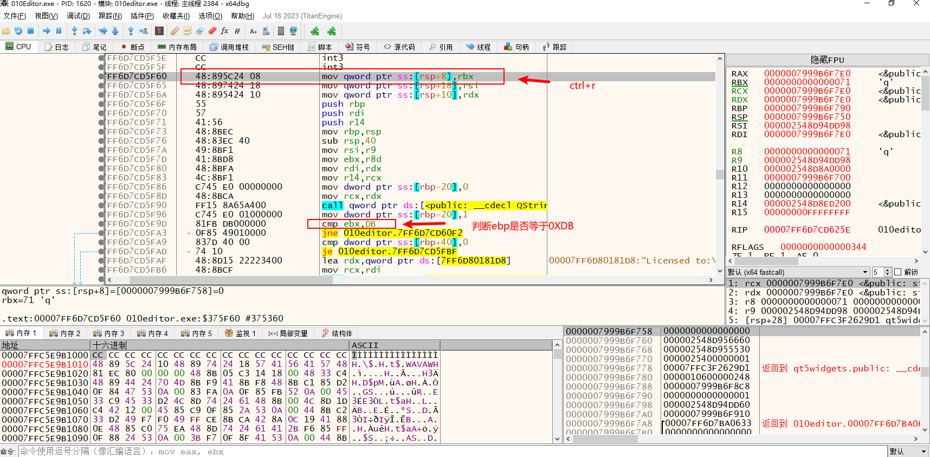The height and width of the screenshot is (457, 930).
Task: Execute till return with up-arrow icon
Action: [x=131, y=31]
